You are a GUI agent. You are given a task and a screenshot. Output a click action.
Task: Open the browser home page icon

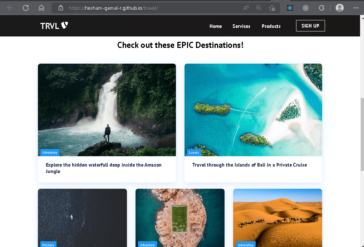(x=41, y=8)
